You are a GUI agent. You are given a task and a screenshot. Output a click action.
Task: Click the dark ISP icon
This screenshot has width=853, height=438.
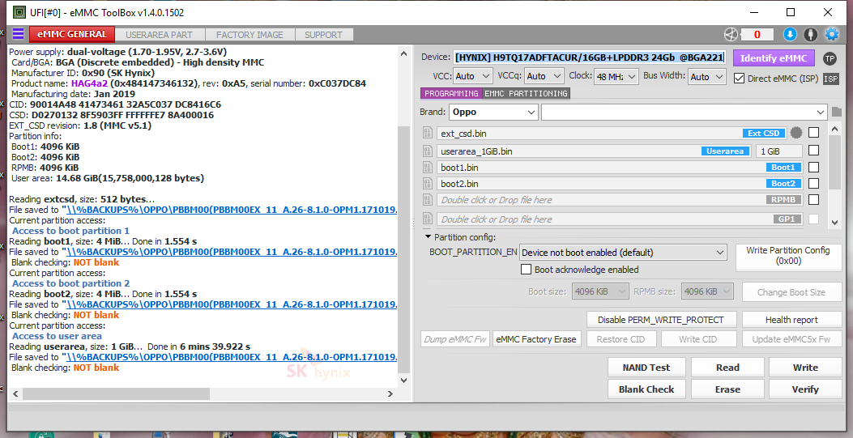tap(830, 79)
